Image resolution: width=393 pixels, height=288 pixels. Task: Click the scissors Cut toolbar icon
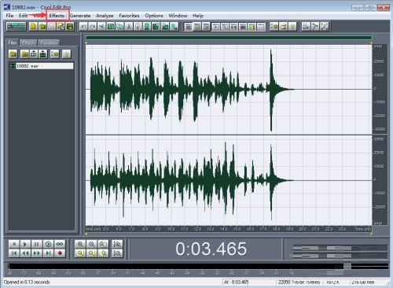[x=129, y=27]
